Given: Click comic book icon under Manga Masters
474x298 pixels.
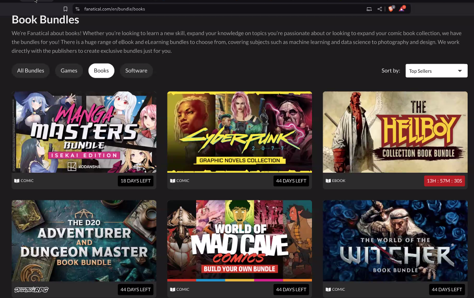Looking at the screenshot, I should pos(17,181).
